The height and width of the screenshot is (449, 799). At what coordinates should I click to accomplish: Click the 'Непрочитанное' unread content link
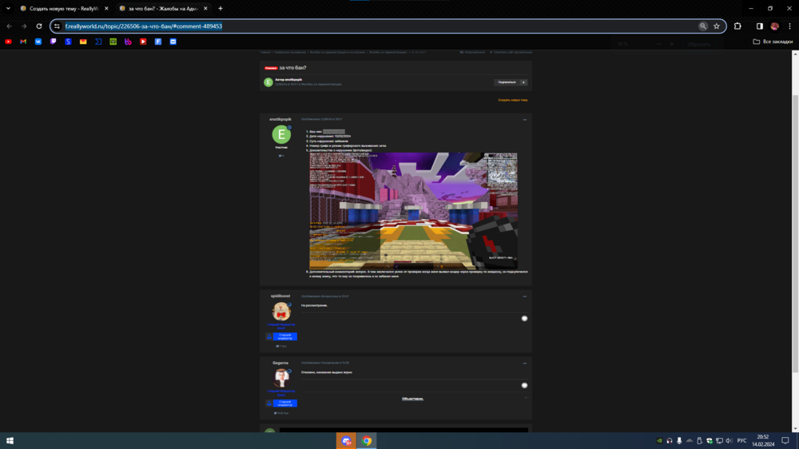pyautogui.click(x=472, y=52)
